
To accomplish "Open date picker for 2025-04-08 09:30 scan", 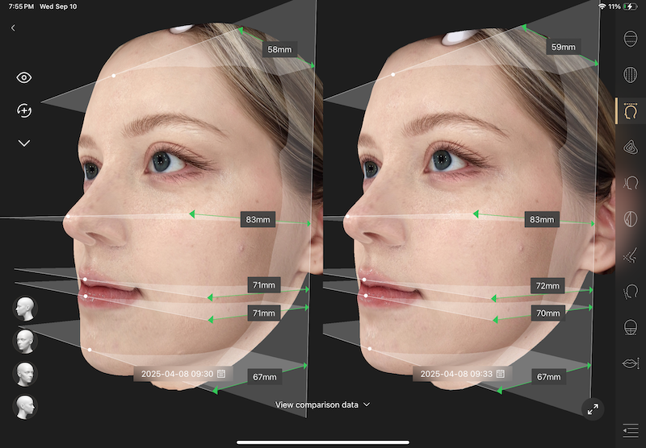I will click(x=183, y=374).
